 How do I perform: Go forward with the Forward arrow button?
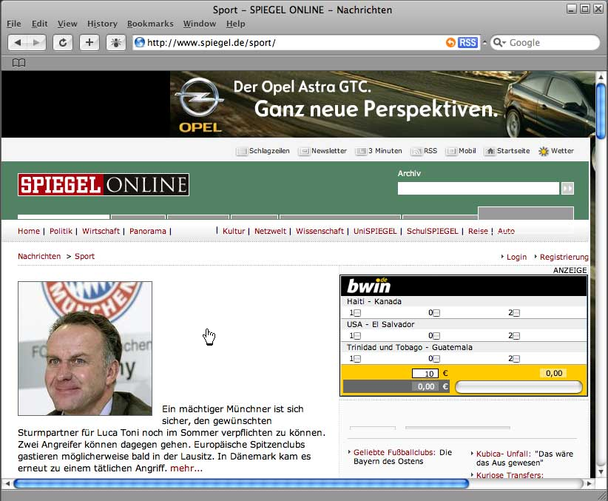(x=36, y=42)
